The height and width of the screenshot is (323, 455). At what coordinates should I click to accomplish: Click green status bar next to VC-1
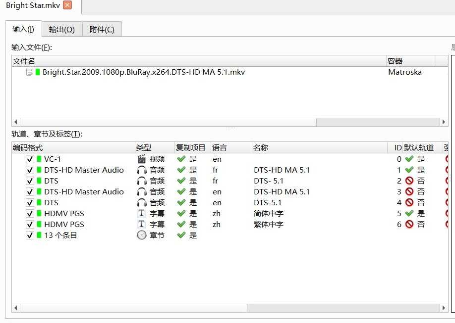tap(39, 159)
